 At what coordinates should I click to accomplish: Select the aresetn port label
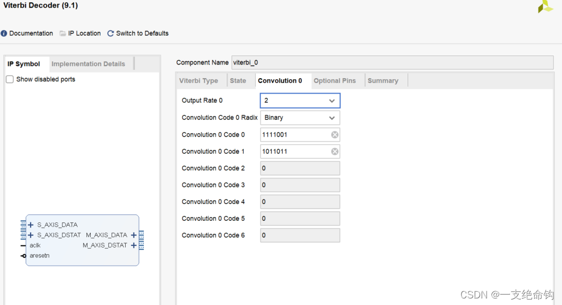tap(39, 256)
